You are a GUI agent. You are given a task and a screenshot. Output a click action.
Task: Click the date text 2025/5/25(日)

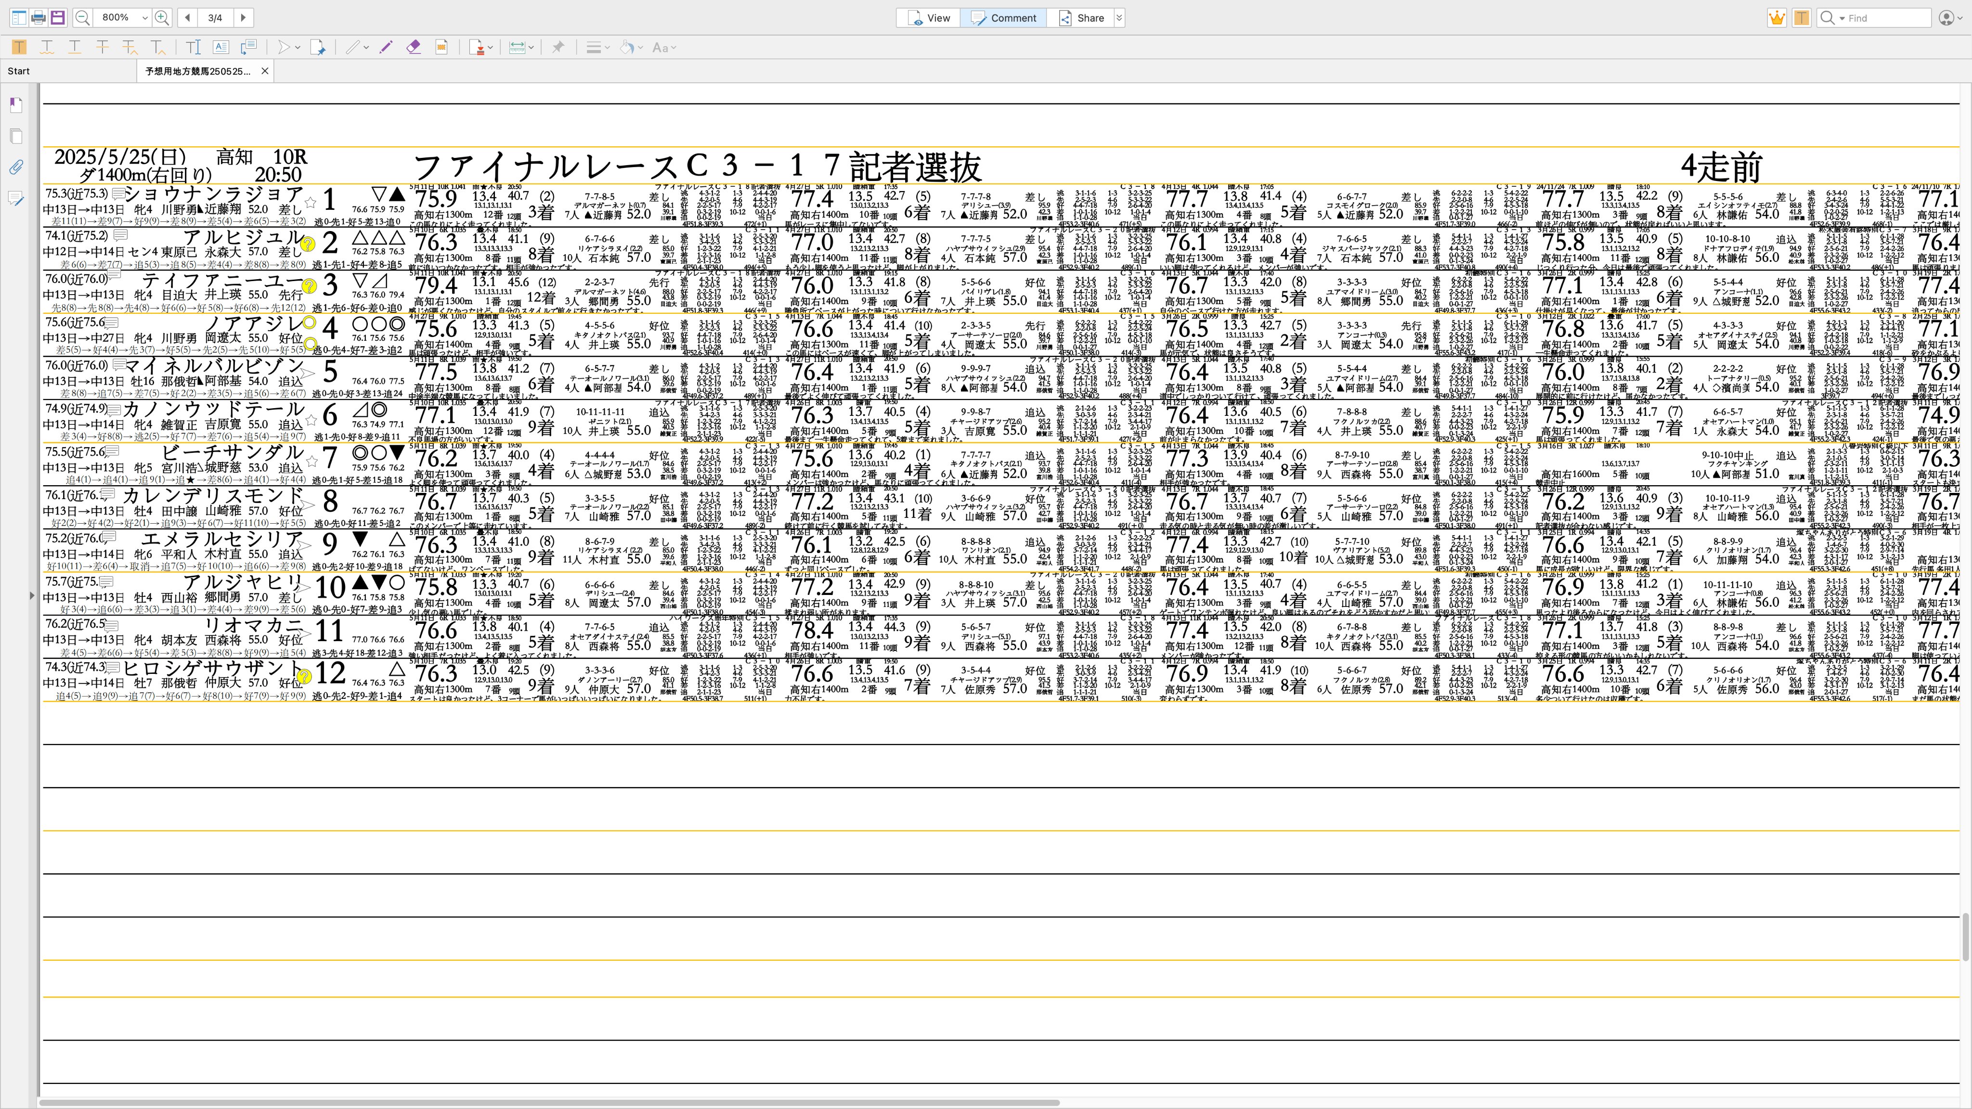click(120, 157)
